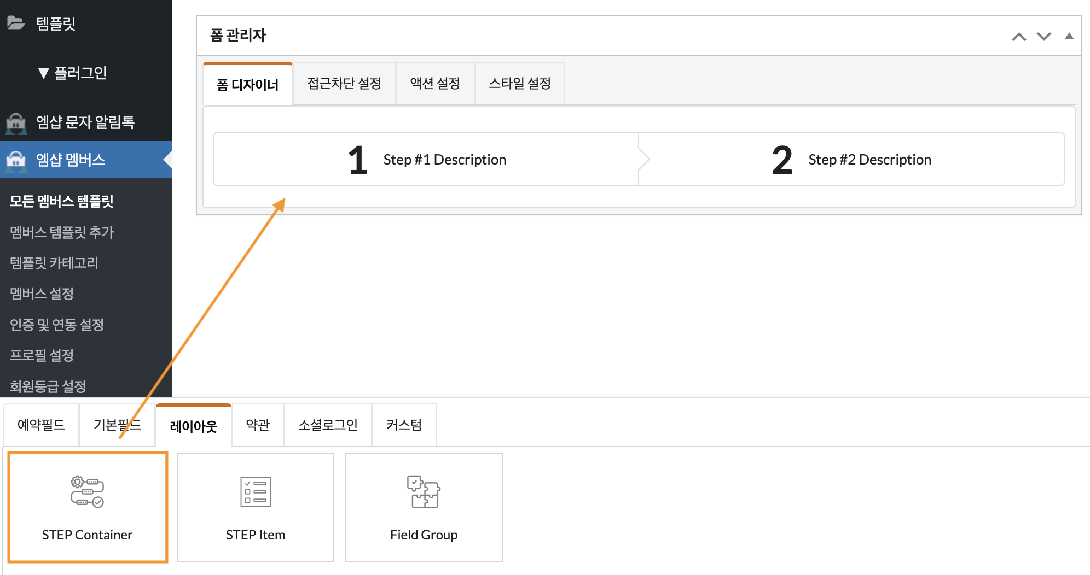
Task: Open 회원등급 설정 in sidebar
Action: coord(48,386)
